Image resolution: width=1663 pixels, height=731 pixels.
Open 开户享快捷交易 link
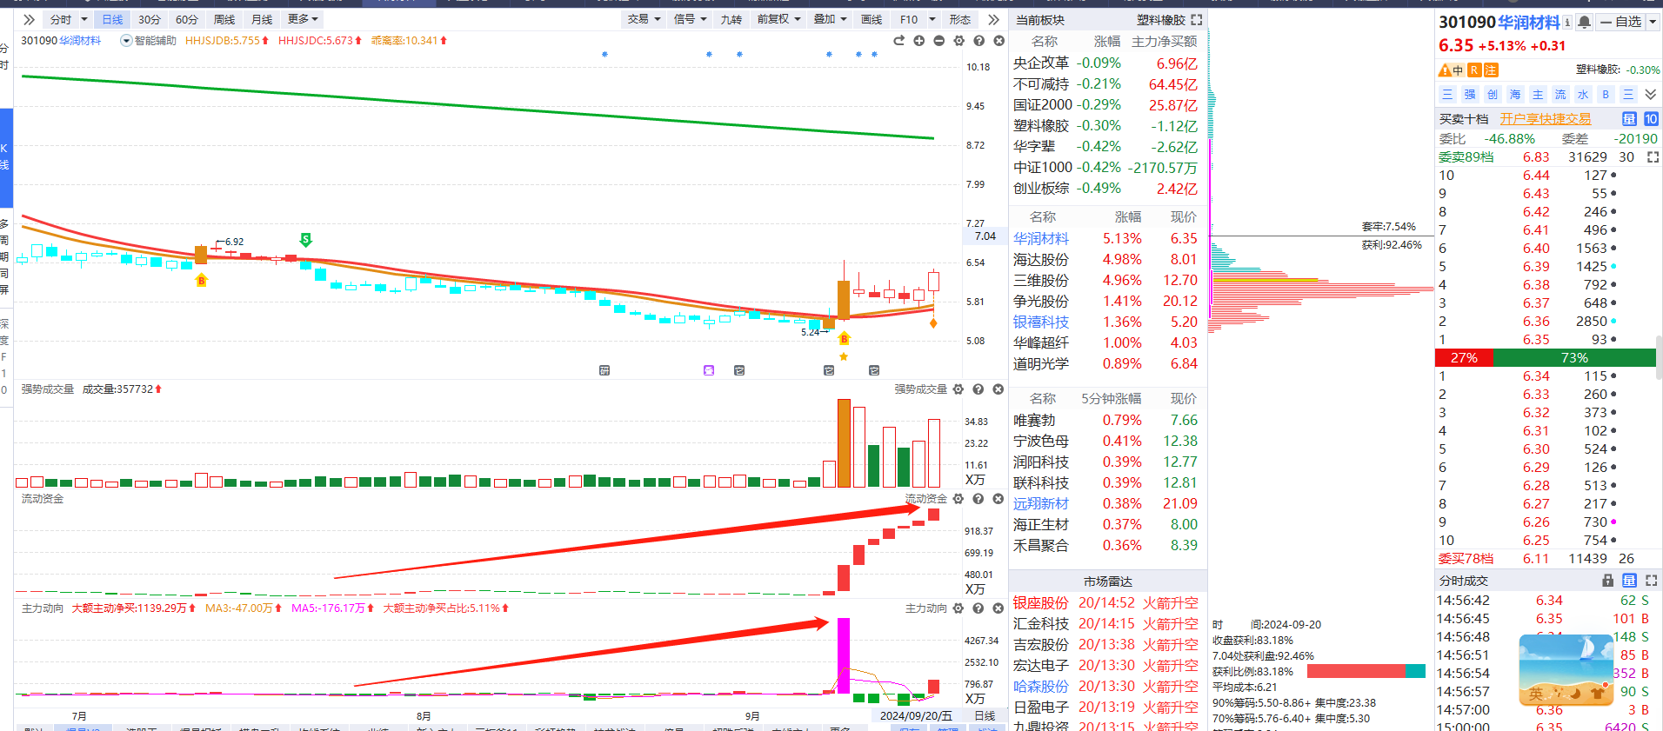[x=1545, y=119]
